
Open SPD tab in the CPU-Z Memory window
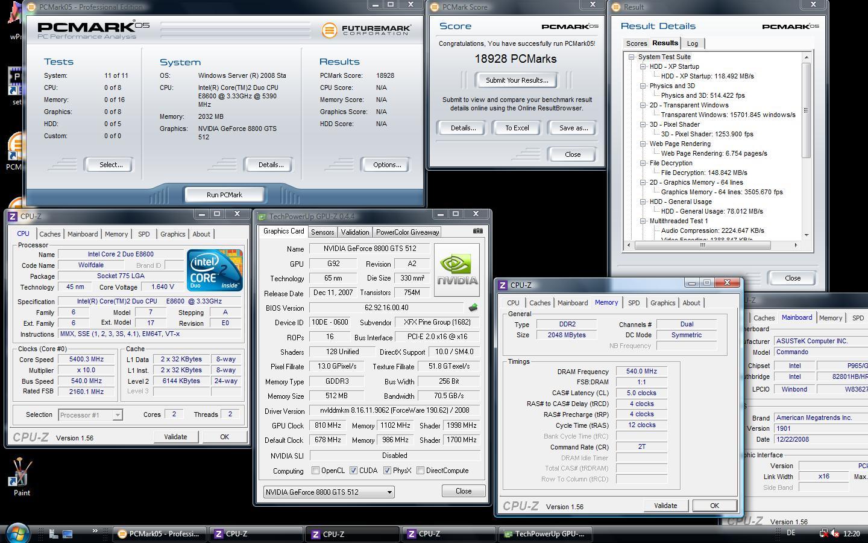[x=634, y=303]
